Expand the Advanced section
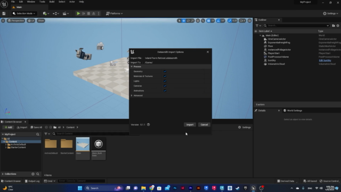Screen dimensions: 341x192 click(132, 95)
